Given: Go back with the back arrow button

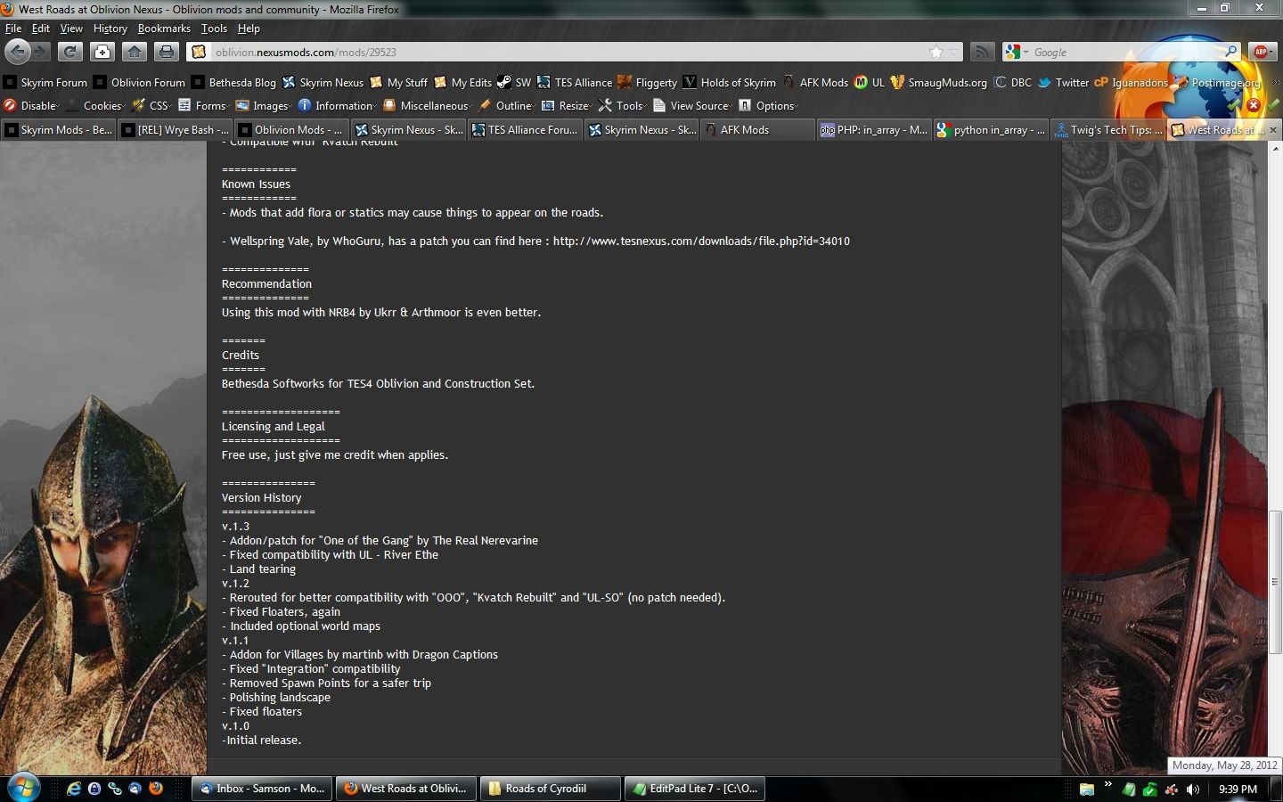Looking at the screenshot, I should click(18, 52).
